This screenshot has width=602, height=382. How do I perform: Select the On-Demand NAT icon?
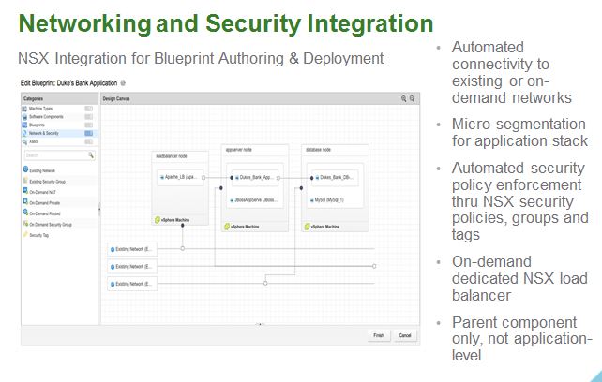[24, 191]
